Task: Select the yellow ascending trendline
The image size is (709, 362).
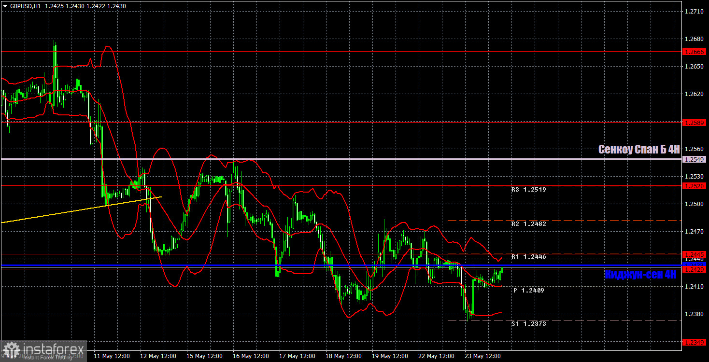Action: click(x=81, y=209)
